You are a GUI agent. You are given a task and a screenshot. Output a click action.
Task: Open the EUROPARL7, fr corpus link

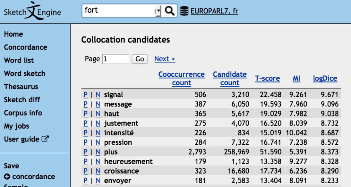(214, 11)
